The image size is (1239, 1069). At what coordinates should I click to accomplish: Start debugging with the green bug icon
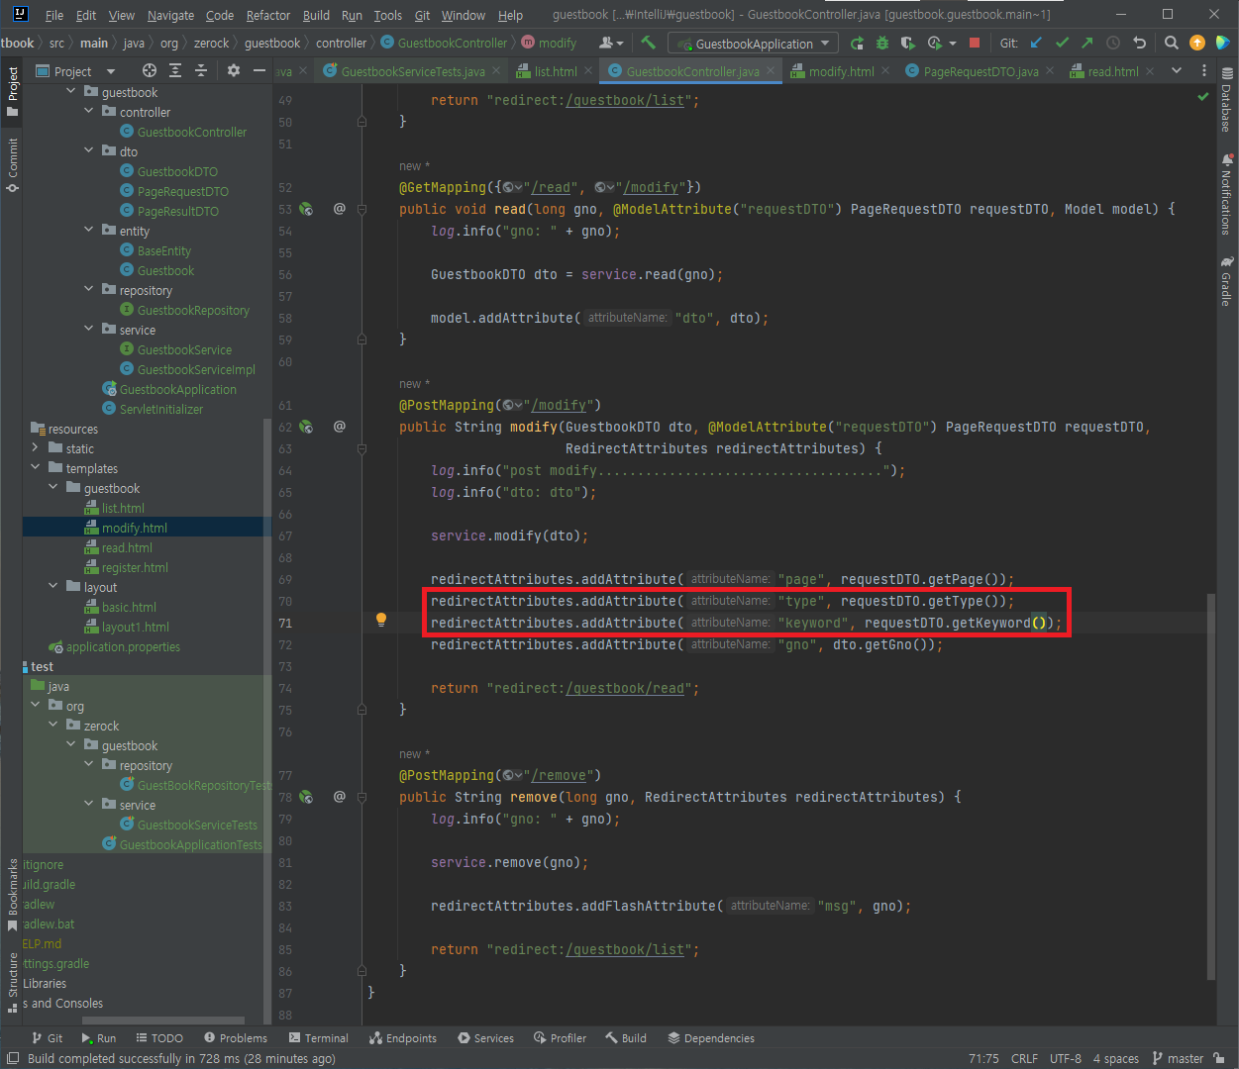point(882,43)
